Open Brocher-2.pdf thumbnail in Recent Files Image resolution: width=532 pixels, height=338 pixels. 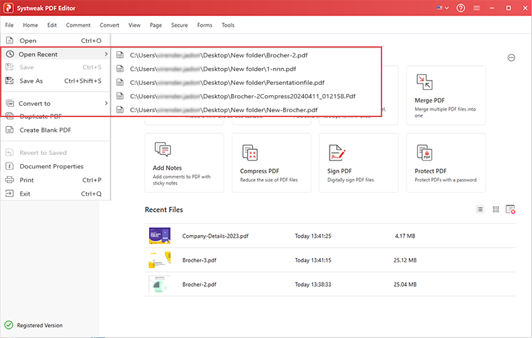pos(158,284)
